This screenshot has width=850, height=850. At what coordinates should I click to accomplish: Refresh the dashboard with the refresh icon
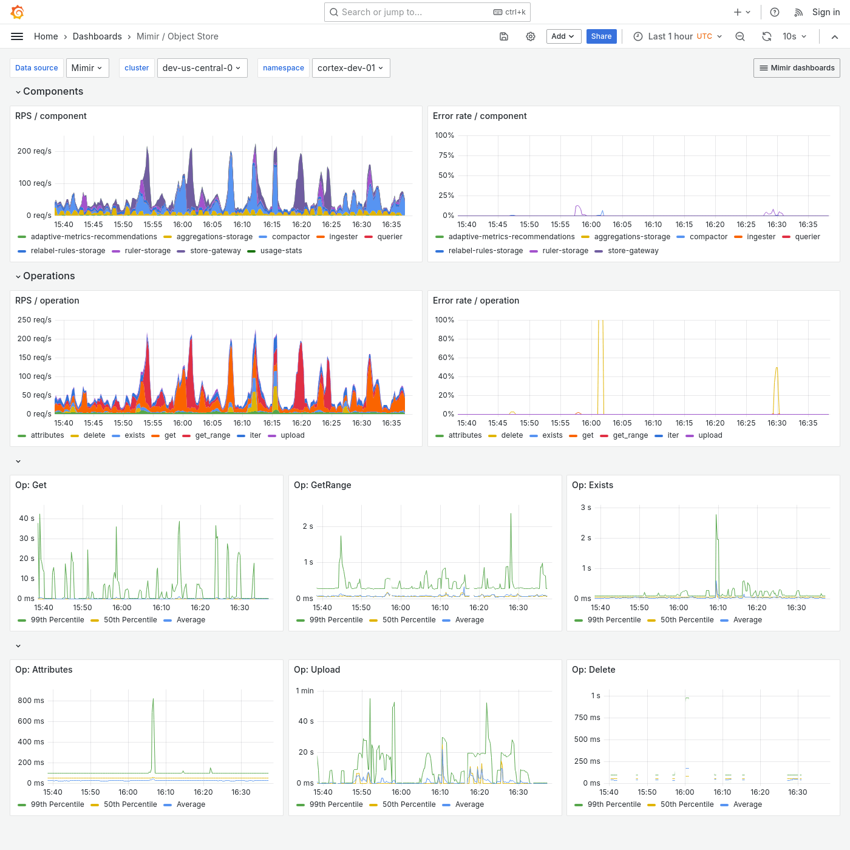[x=766, y=36]
